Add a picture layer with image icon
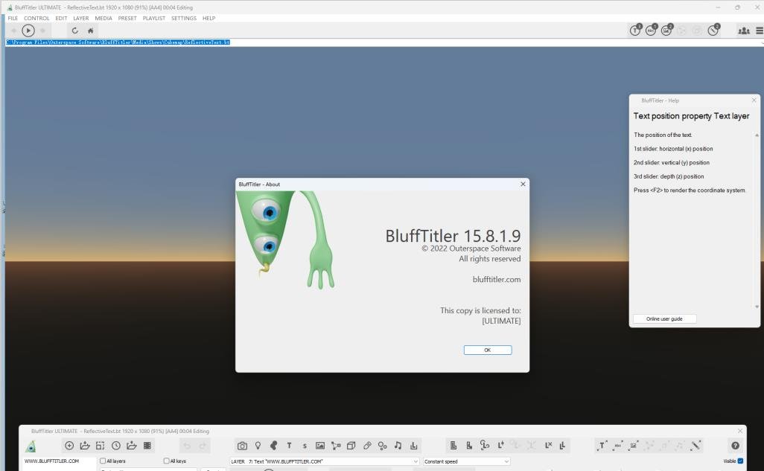This screenshot has height=471, width=764. click(x=320, y=446)
